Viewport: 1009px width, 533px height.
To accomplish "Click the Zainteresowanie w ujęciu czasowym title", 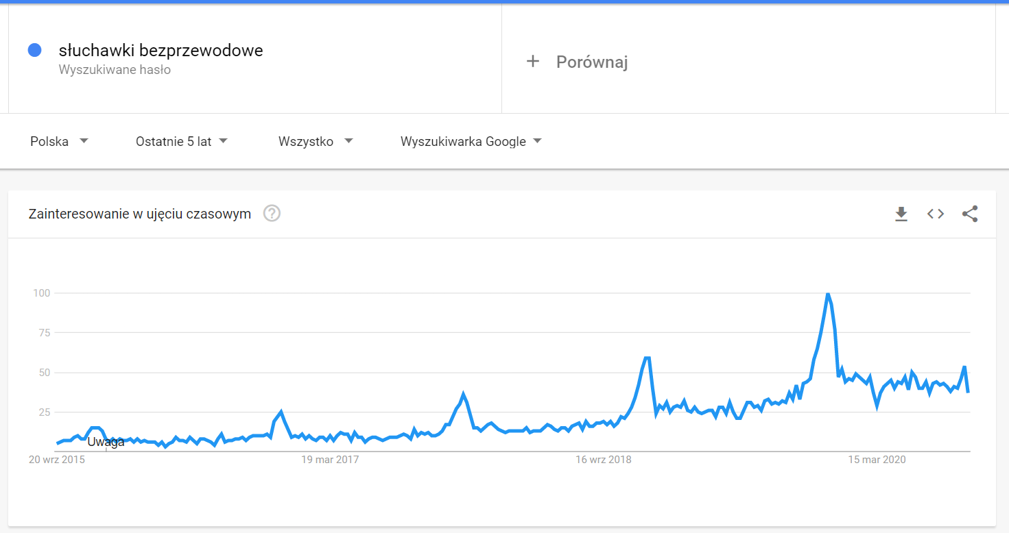I will (x=139, y=213).
